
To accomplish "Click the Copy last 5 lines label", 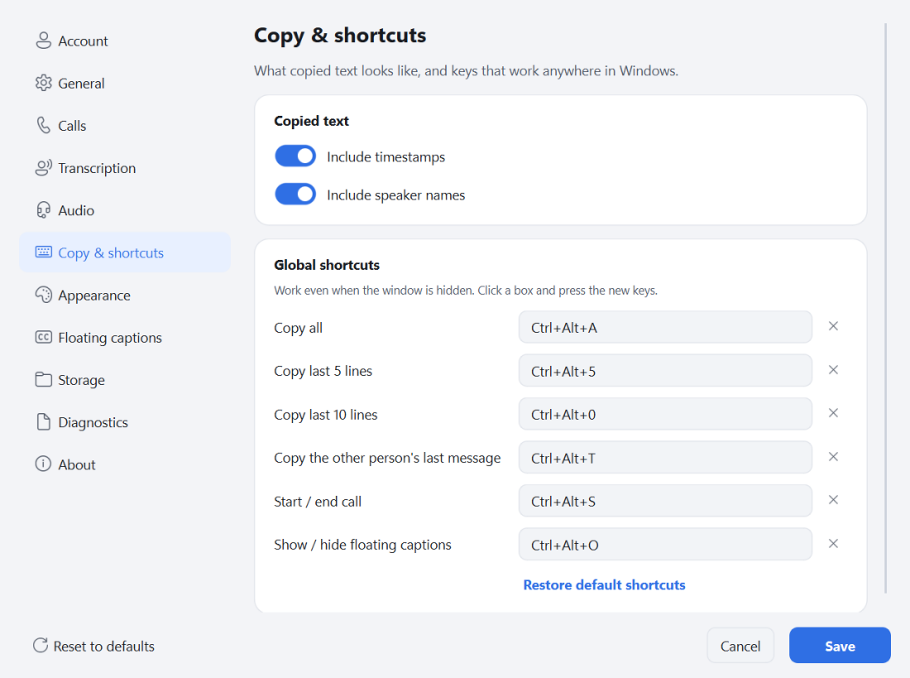I will point(323,371).
